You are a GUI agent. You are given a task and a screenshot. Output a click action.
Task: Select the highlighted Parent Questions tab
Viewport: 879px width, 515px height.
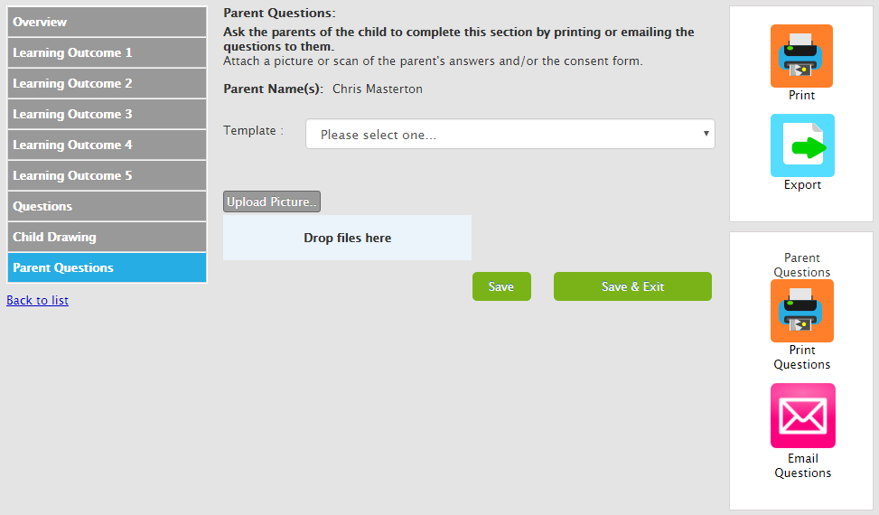pos(107,267)
